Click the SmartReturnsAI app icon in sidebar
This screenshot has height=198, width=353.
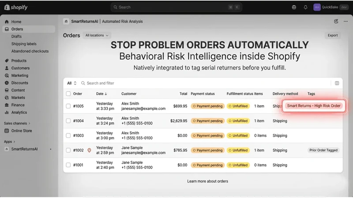(7, 149)
